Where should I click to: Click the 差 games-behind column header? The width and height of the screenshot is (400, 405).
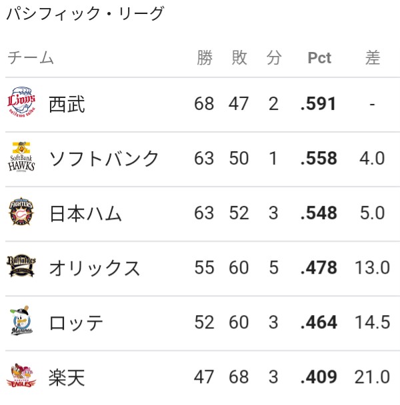pyautogui.click(x=373, y=57)
